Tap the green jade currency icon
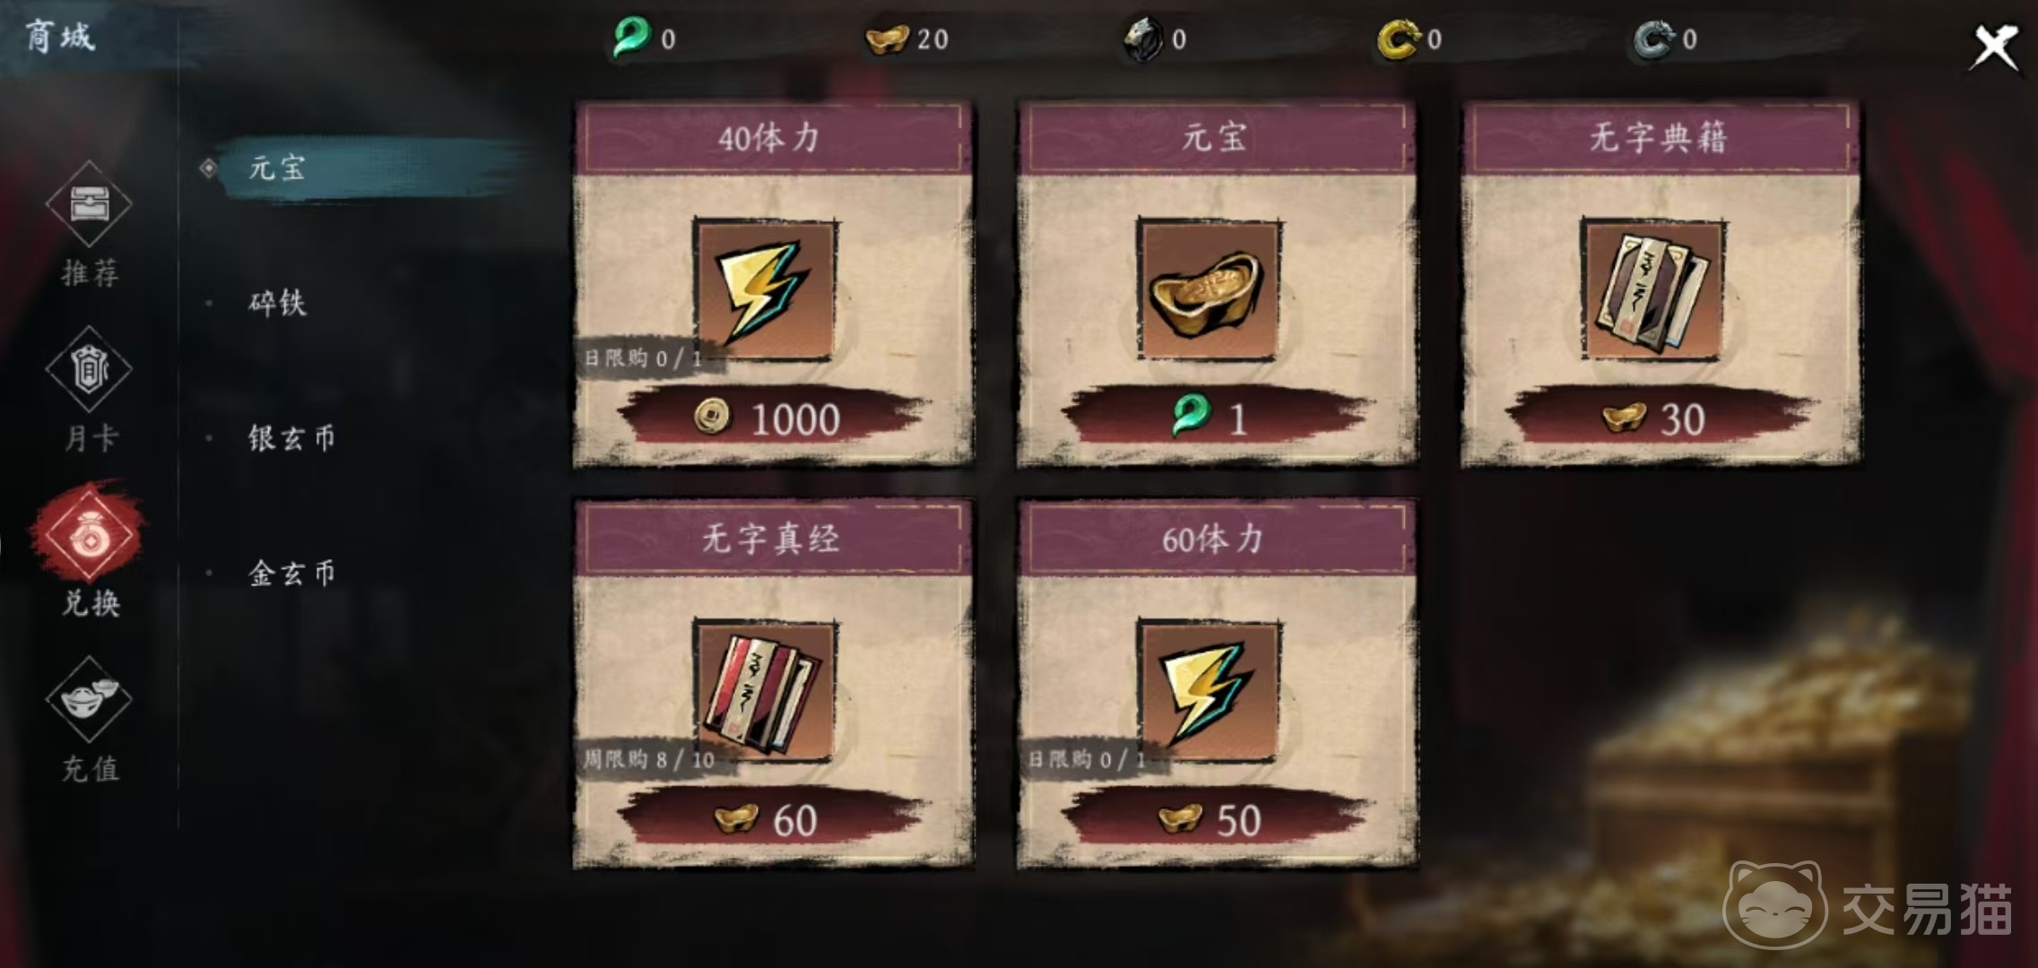Image resolution: width=2038 pixels, height=968 pixels. (x=631, y=39)
